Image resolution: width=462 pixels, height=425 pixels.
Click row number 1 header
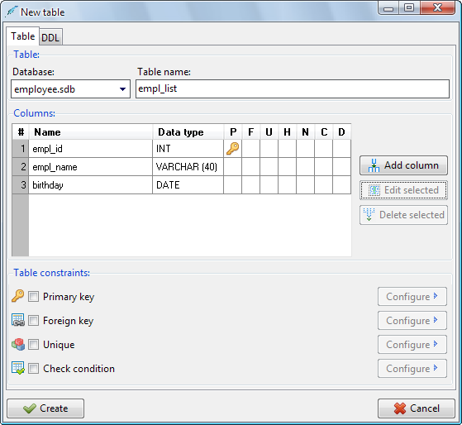[x=21, y=149]
